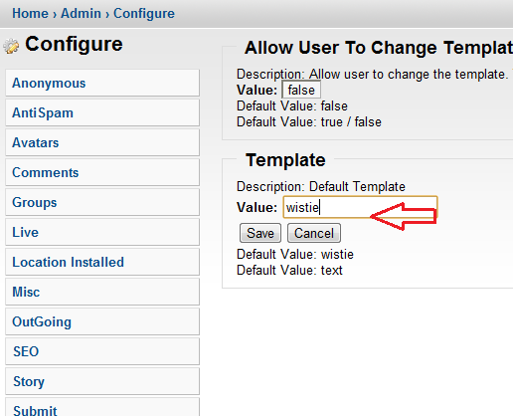Go to SEO settings
This screenshot has height=416, width=513.
102,351
